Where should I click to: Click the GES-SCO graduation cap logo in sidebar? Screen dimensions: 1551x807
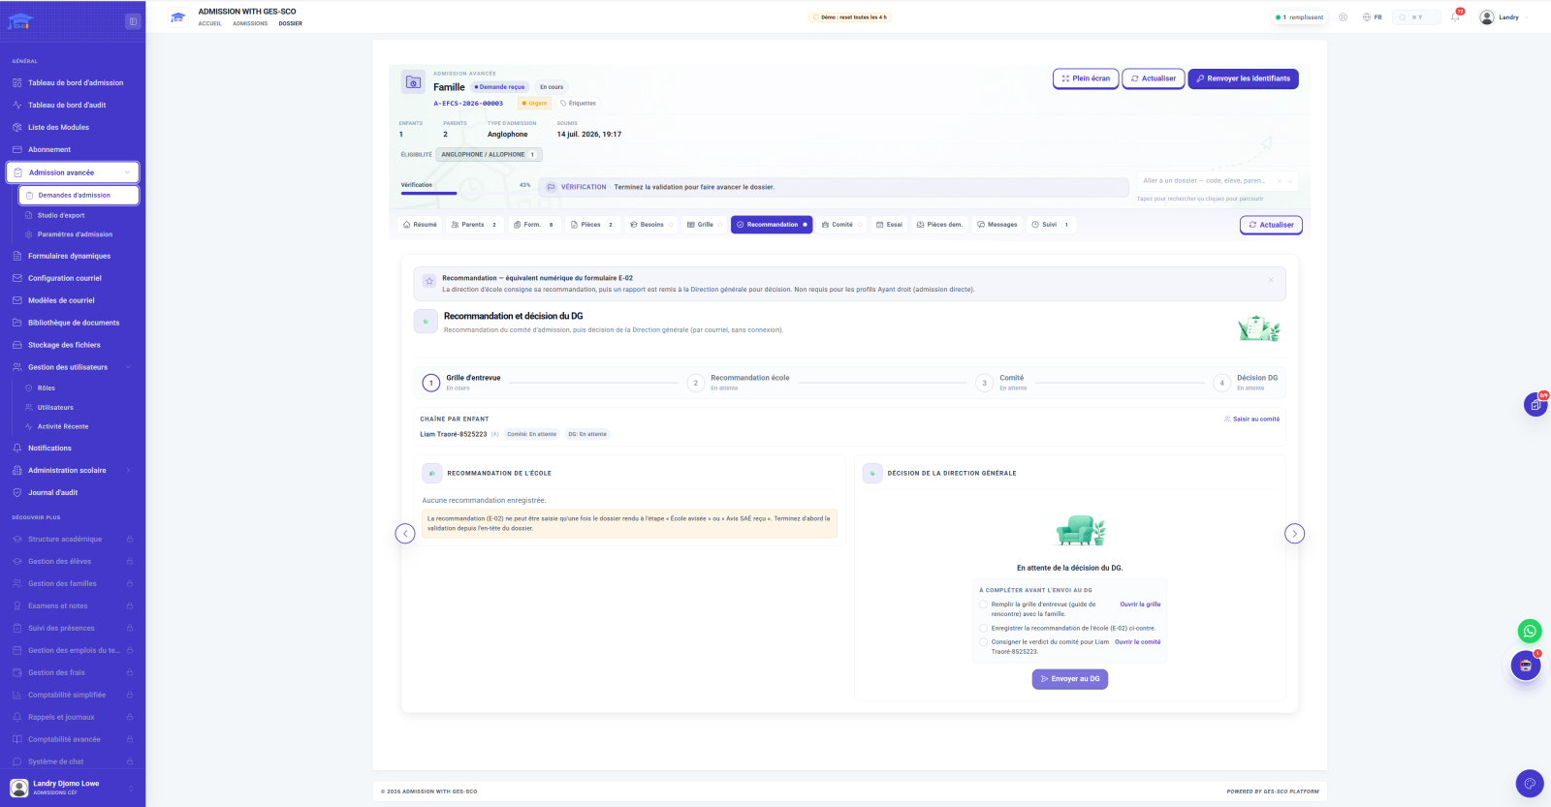coord(20,20)
